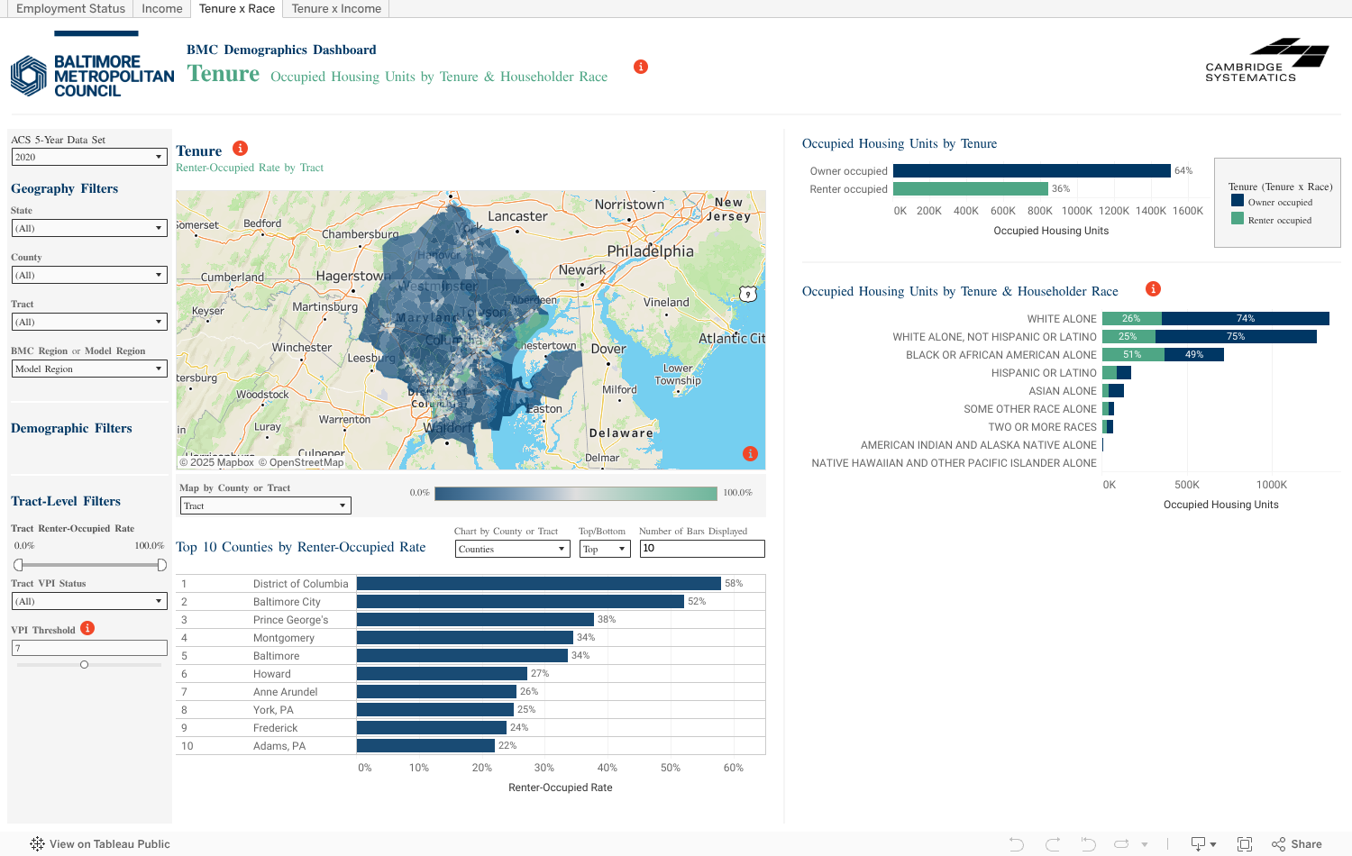
Task: Open info icon for Householder Race chart
Action: [1153, 289]
